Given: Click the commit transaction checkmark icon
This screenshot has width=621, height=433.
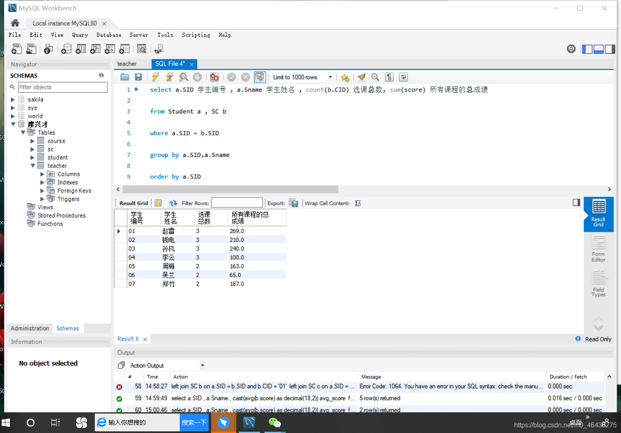Looking at the screenshot, I should coord(231,77).
